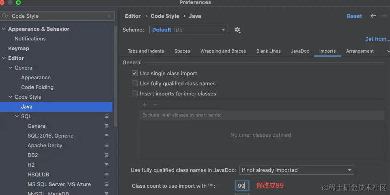Select Notifications in the settings tree
390x195 pixels.
(30, 38)
